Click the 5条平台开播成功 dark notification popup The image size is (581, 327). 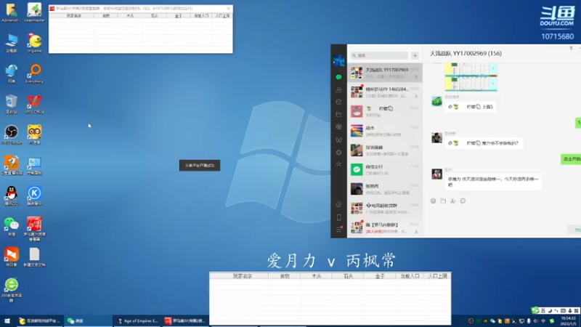[x=200, y=166]
